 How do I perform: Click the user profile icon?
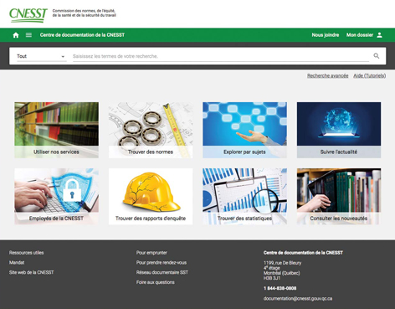pos(379,35)
